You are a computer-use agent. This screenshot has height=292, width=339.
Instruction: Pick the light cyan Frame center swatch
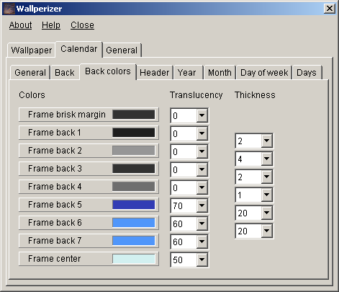(134, 259)
